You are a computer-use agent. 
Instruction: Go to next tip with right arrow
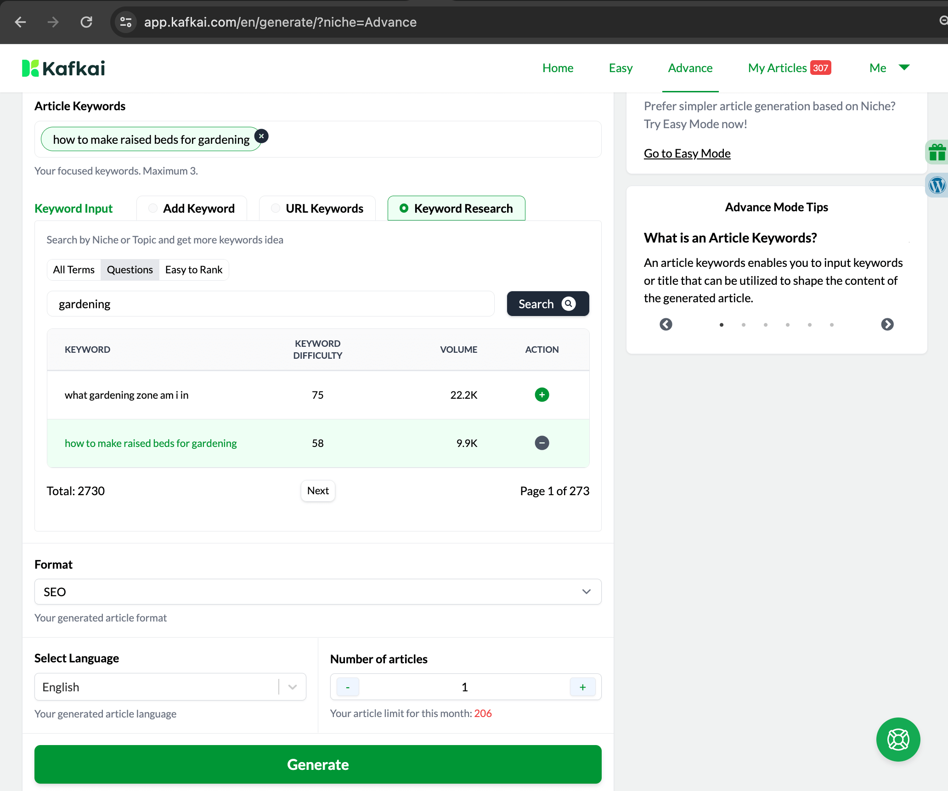tap(887, 324)
